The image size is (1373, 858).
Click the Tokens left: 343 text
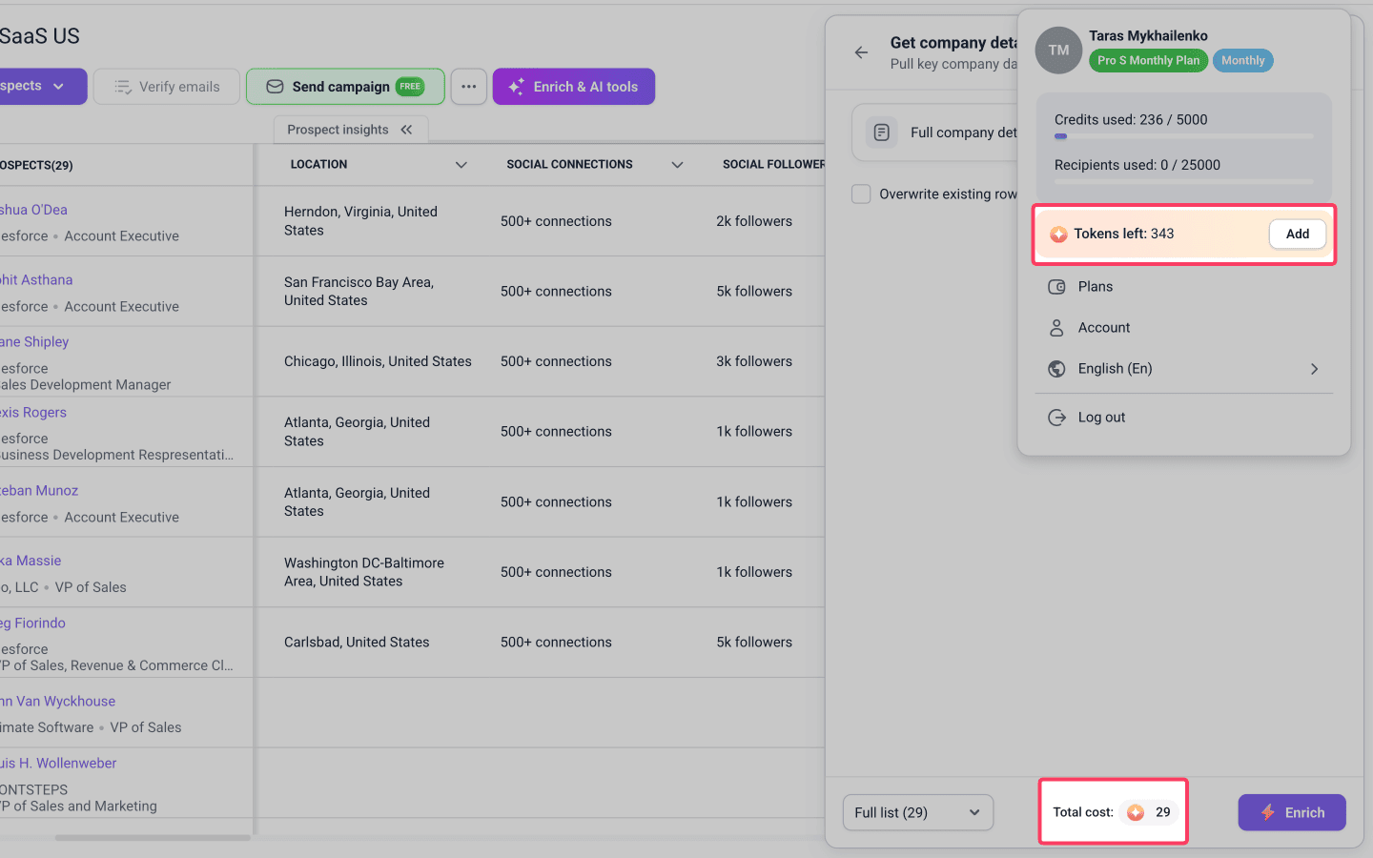coord(1124,235)
